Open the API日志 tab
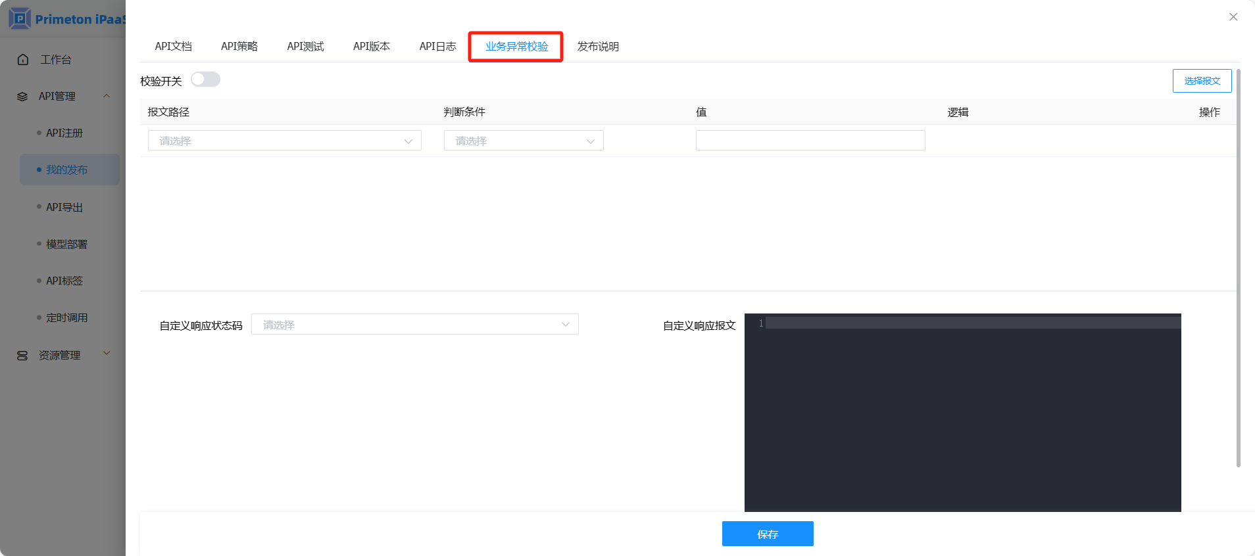The image size is (1255, 556). pos(437,47)
